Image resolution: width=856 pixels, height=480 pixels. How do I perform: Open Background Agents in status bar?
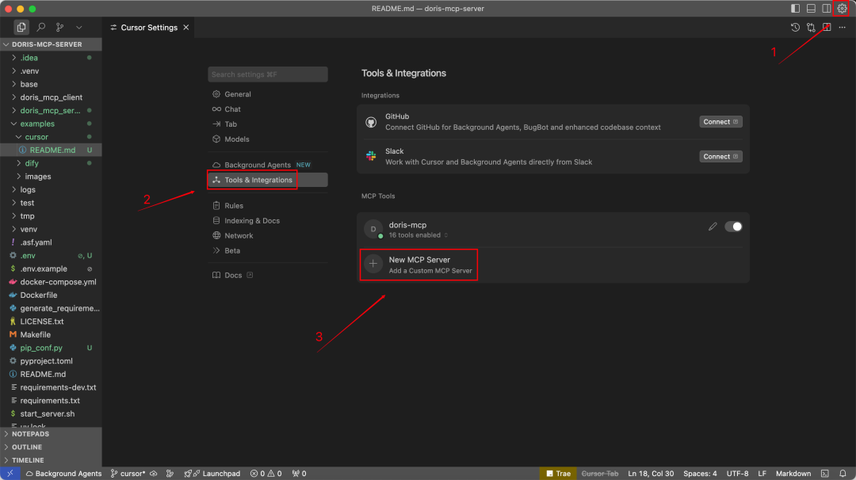[x=63, y=474]
